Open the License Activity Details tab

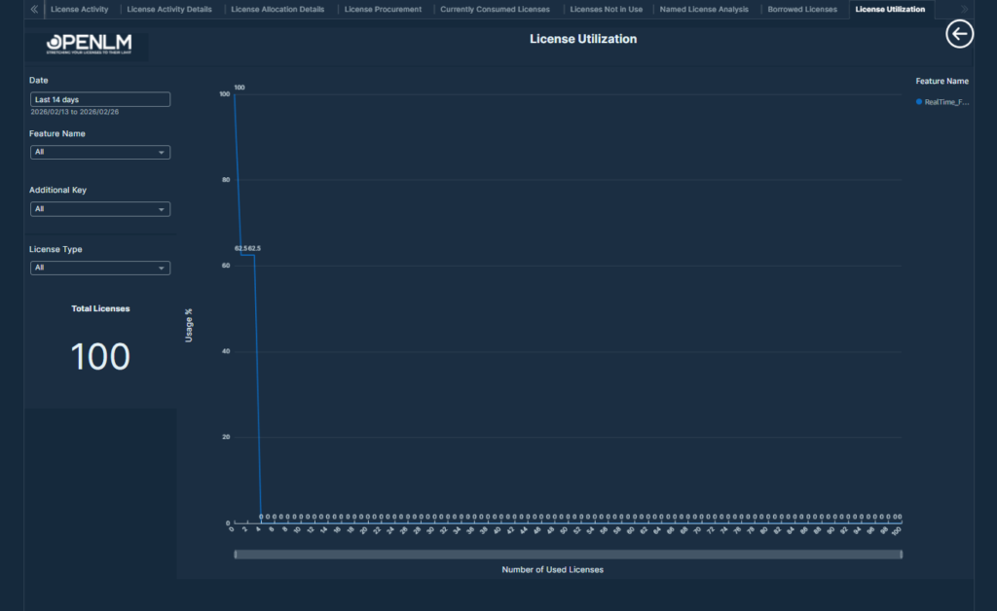(x=168, y=10)
